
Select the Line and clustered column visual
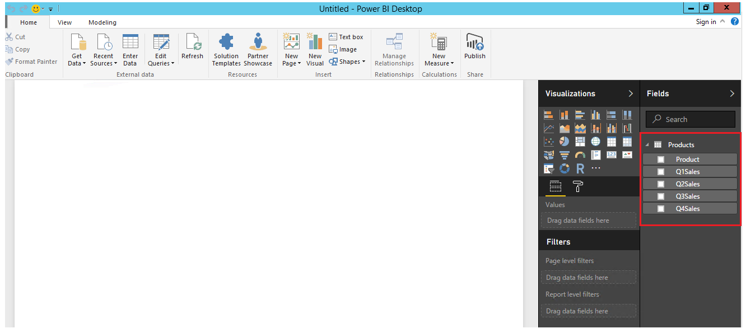click(x=612, y=128)
